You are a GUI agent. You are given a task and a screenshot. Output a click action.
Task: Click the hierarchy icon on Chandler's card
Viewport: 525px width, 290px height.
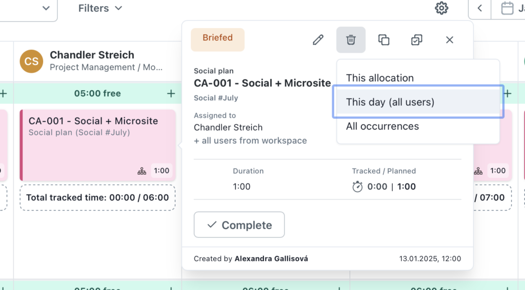coord(142,171)
